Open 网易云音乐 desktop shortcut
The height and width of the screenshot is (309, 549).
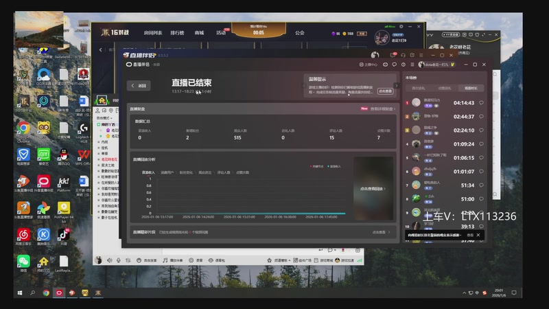(23, 236)
